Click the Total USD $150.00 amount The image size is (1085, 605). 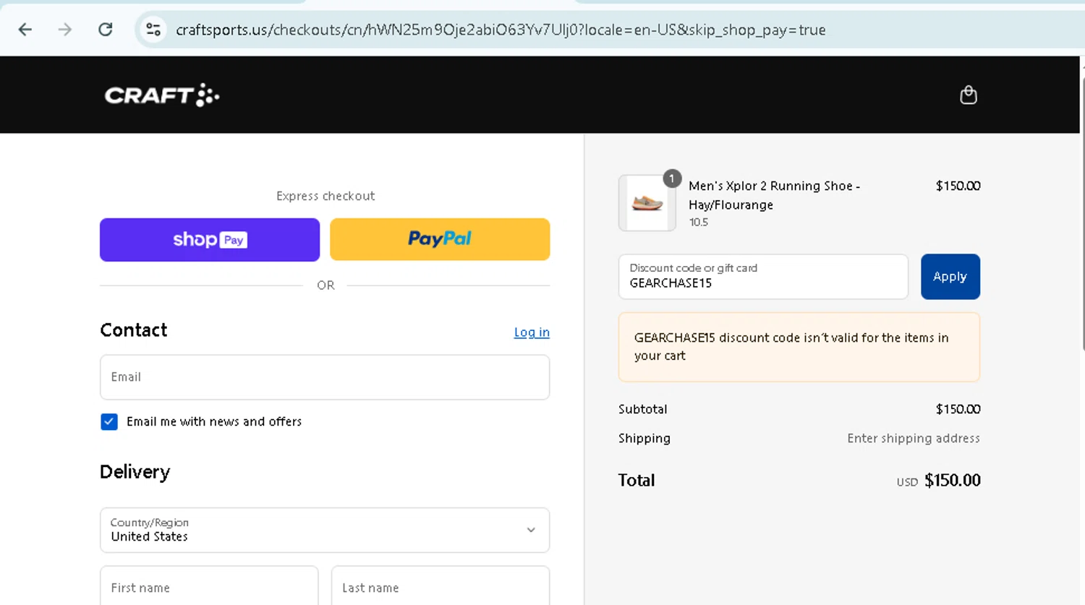click(938, 480)
